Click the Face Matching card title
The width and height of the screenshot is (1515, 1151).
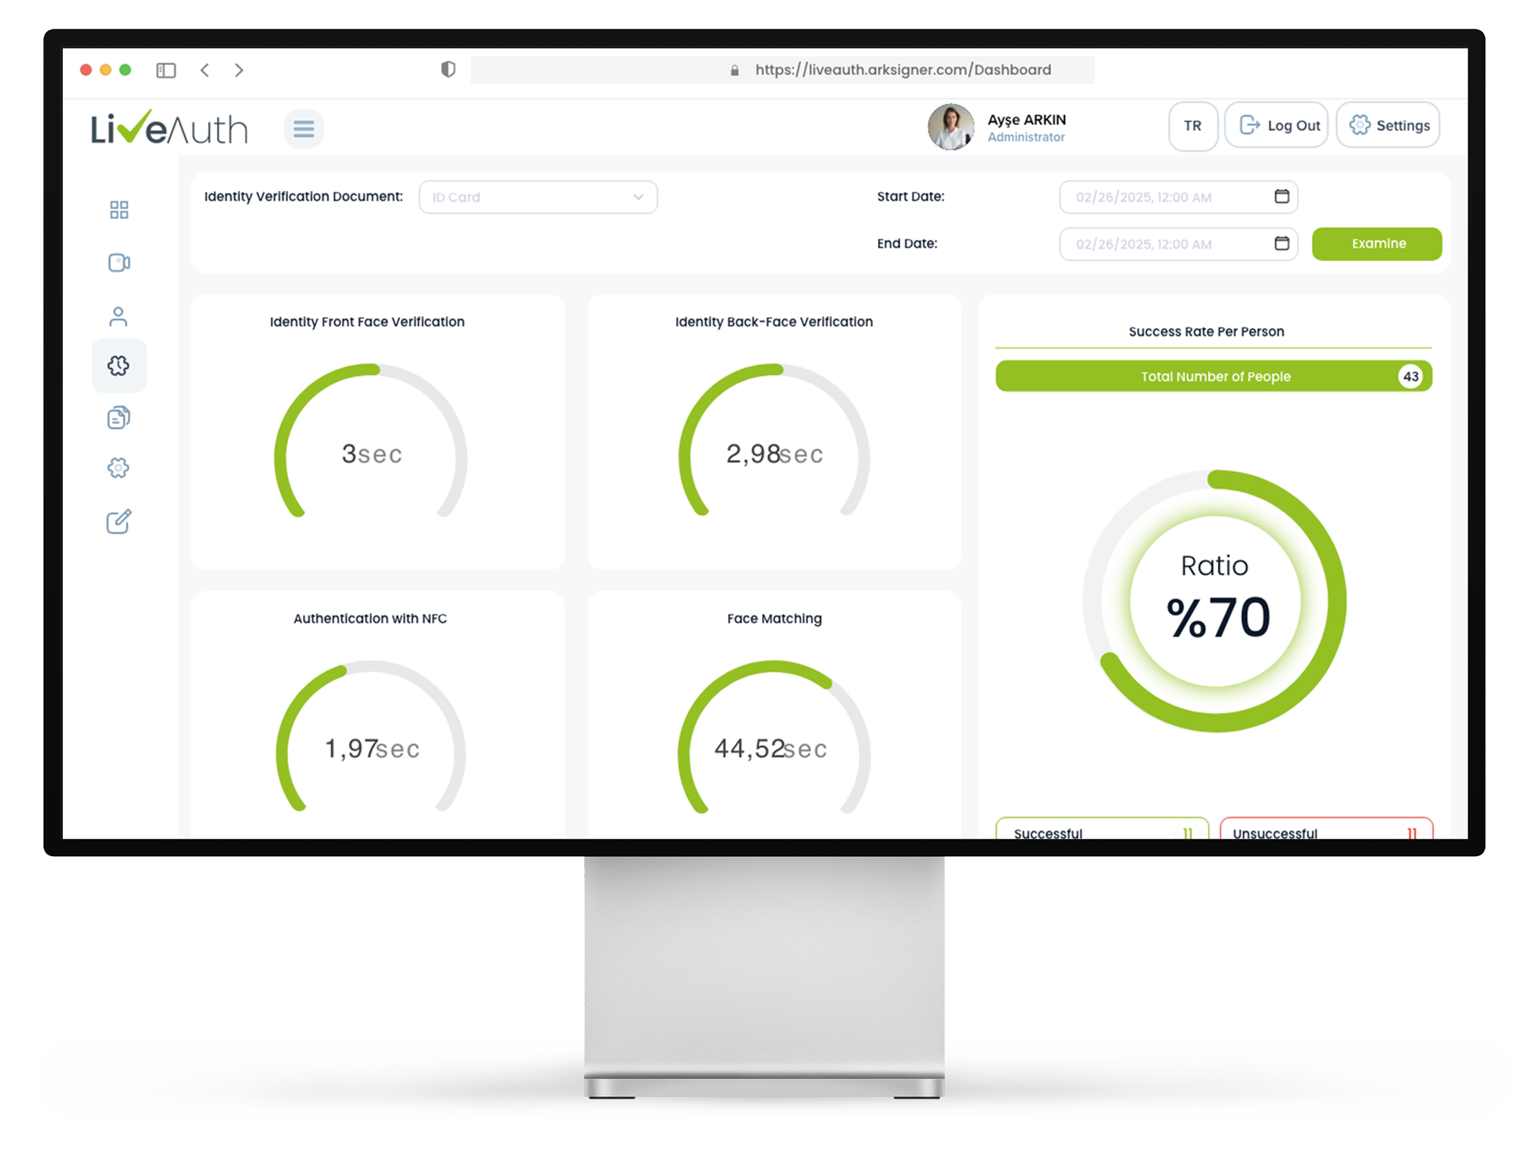click(774, 618)
